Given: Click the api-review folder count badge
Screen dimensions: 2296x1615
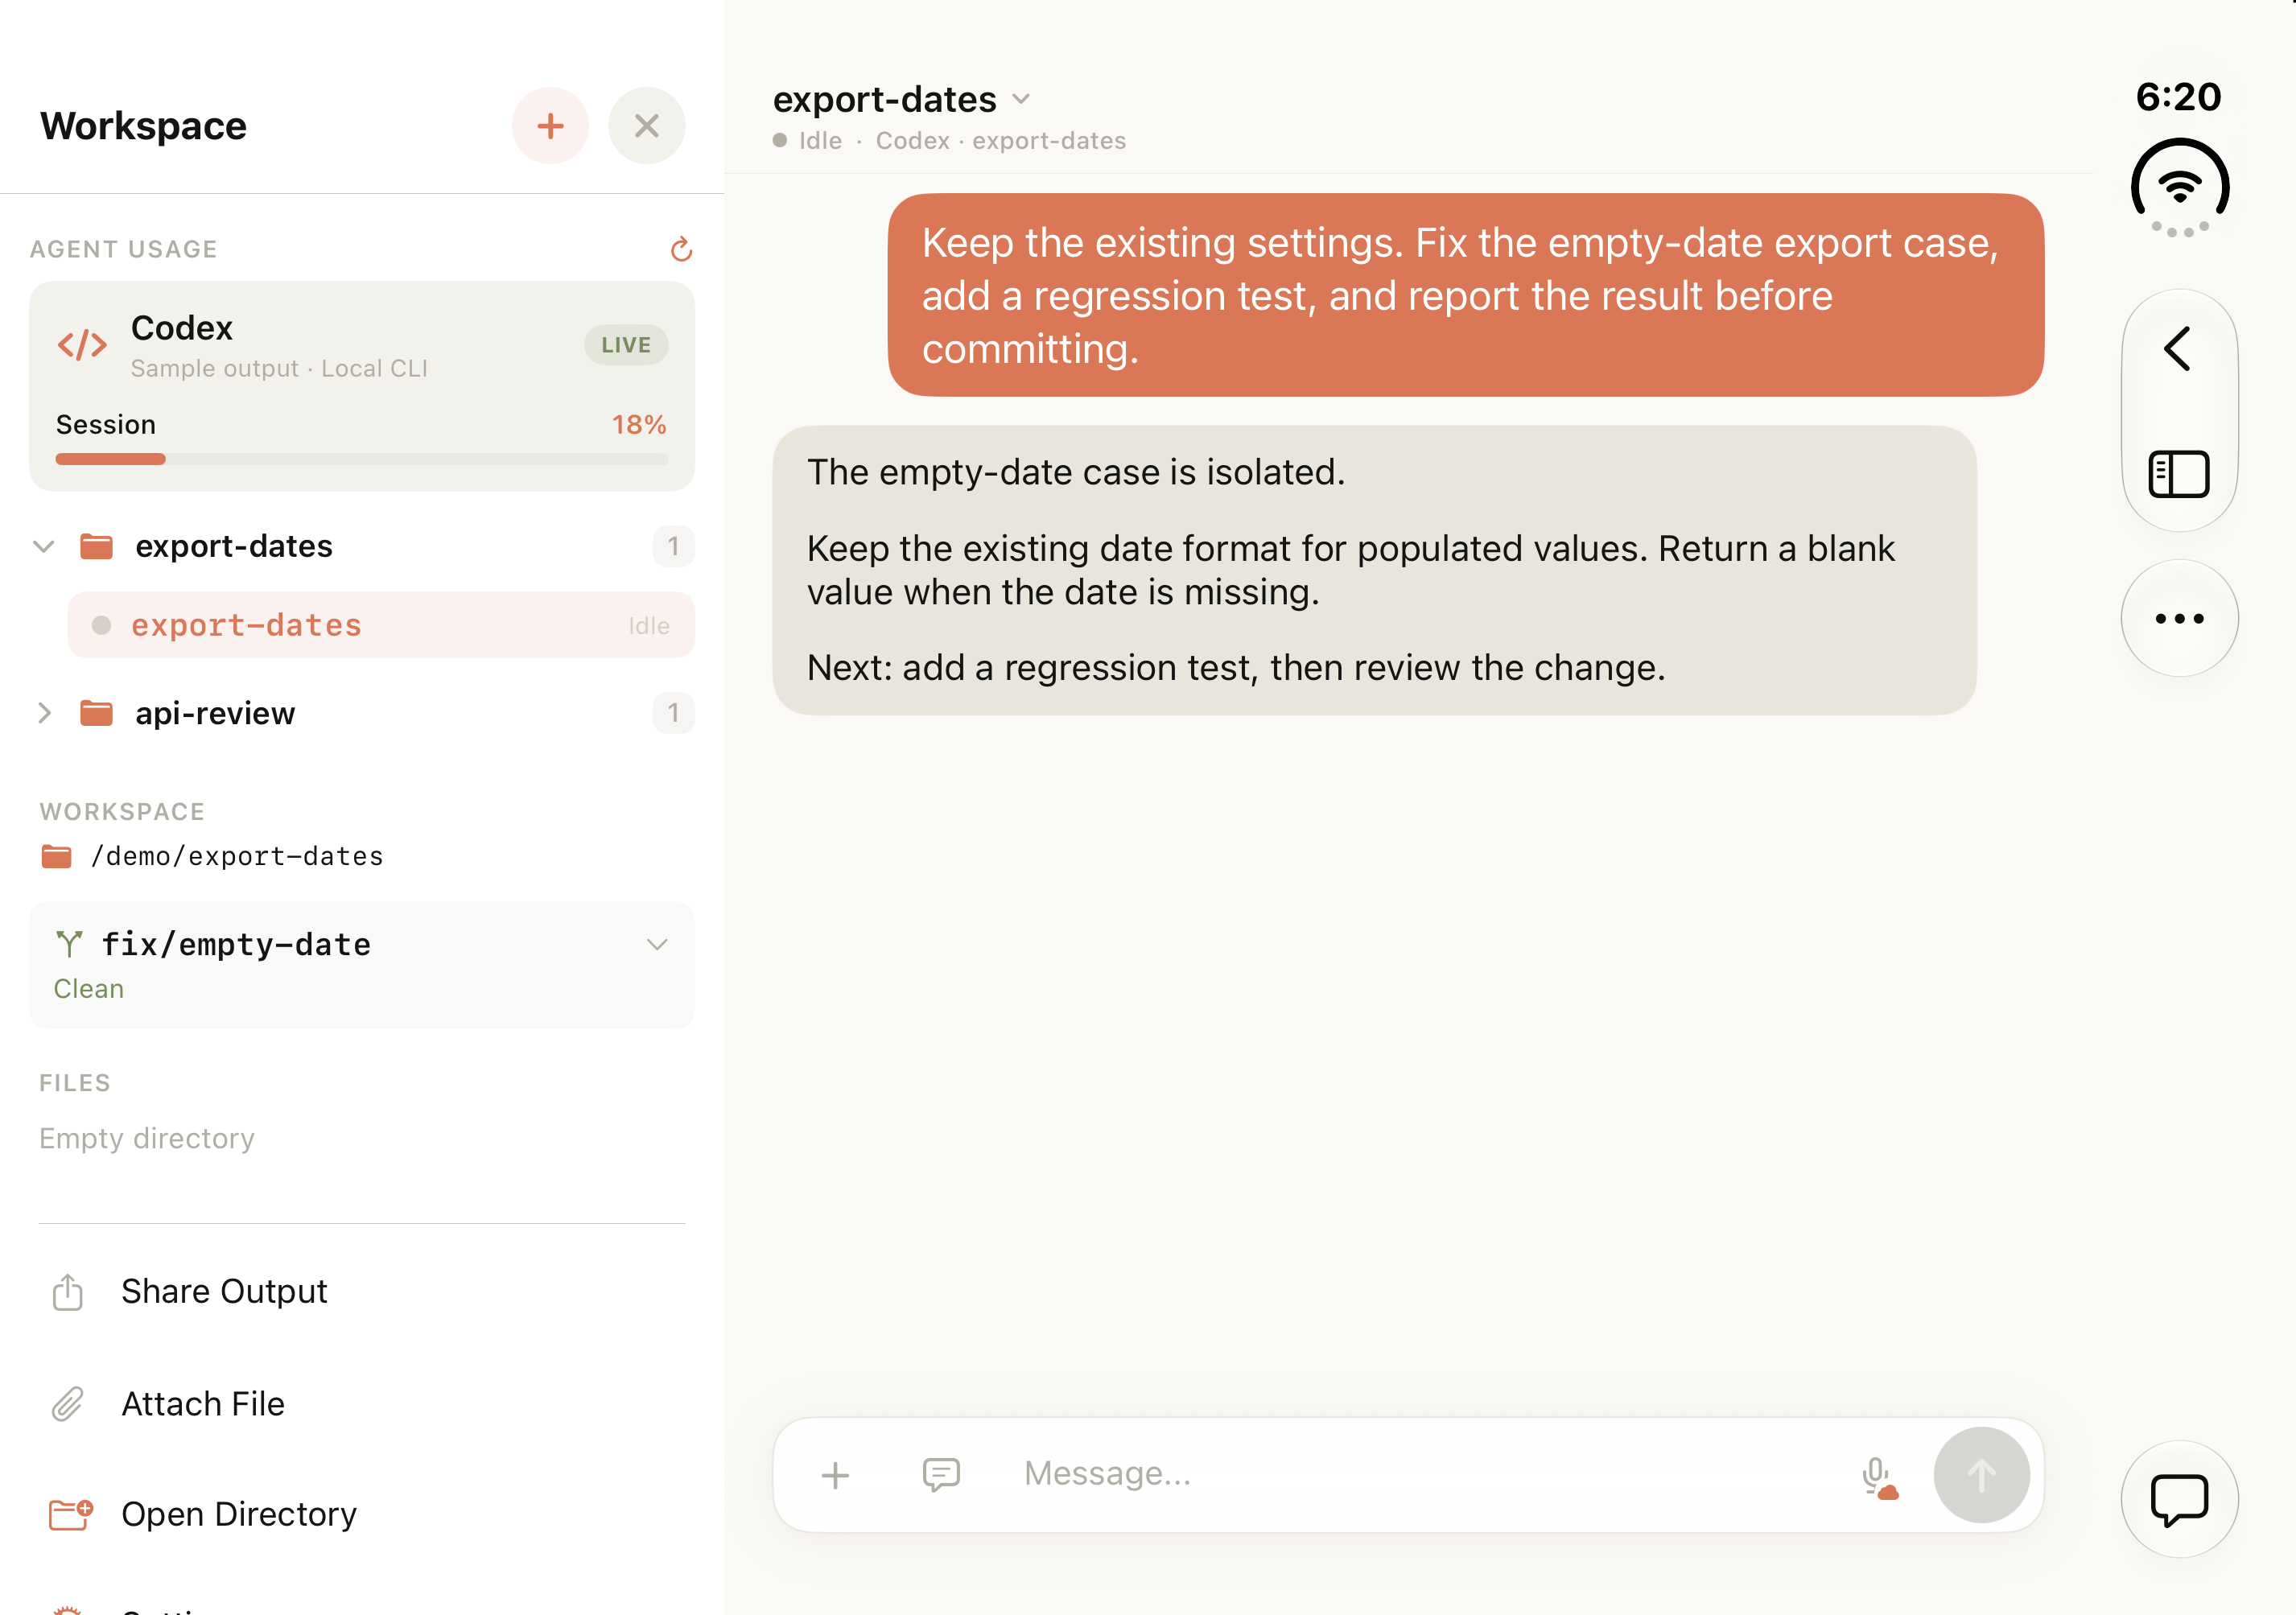Looking at the screenshot, I should click(x=673, y=713).
